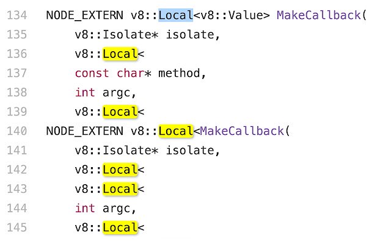This screenshot has width=391, height=244.
Task: Click line number 141 in the gutter
Action: 16,150
